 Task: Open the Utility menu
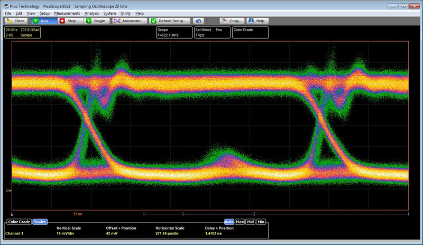tap(125, 13)
